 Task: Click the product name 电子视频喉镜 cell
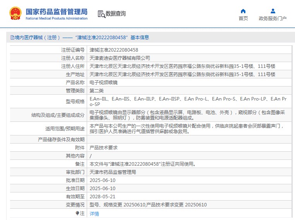103,82
